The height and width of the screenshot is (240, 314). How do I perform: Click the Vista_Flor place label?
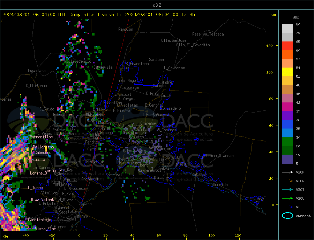[45, 229]
